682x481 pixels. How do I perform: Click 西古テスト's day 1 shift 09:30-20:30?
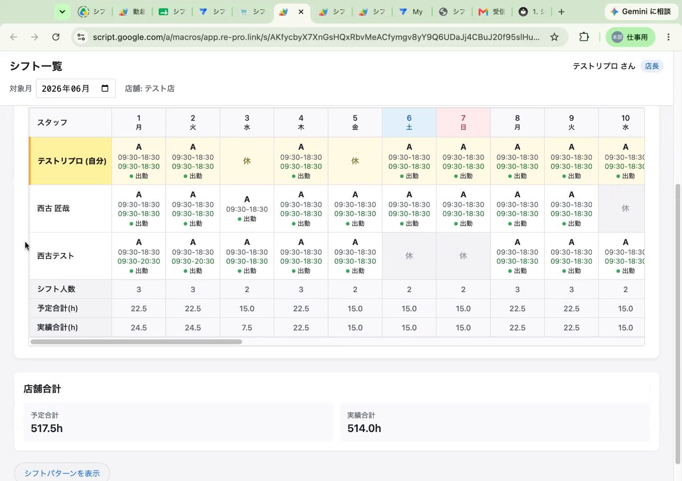click(139, 261)
